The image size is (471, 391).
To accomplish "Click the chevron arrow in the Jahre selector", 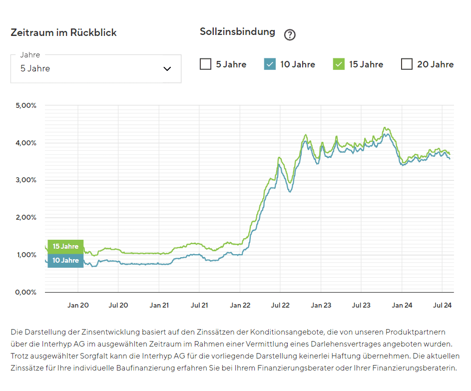I will click(x=167, y=69).
